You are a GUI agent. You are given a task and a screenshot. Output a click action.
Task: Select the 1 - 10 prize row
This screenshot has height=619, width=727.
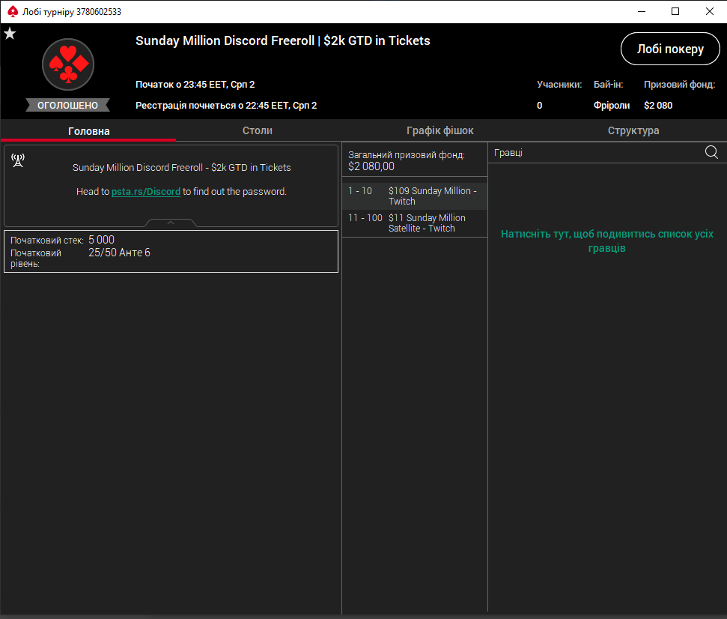[415, 196]
